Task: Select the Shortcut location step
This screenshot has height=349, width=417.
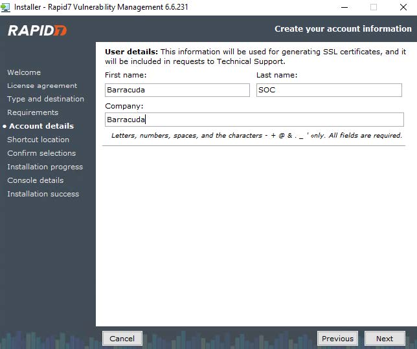Action: (38, 140)
